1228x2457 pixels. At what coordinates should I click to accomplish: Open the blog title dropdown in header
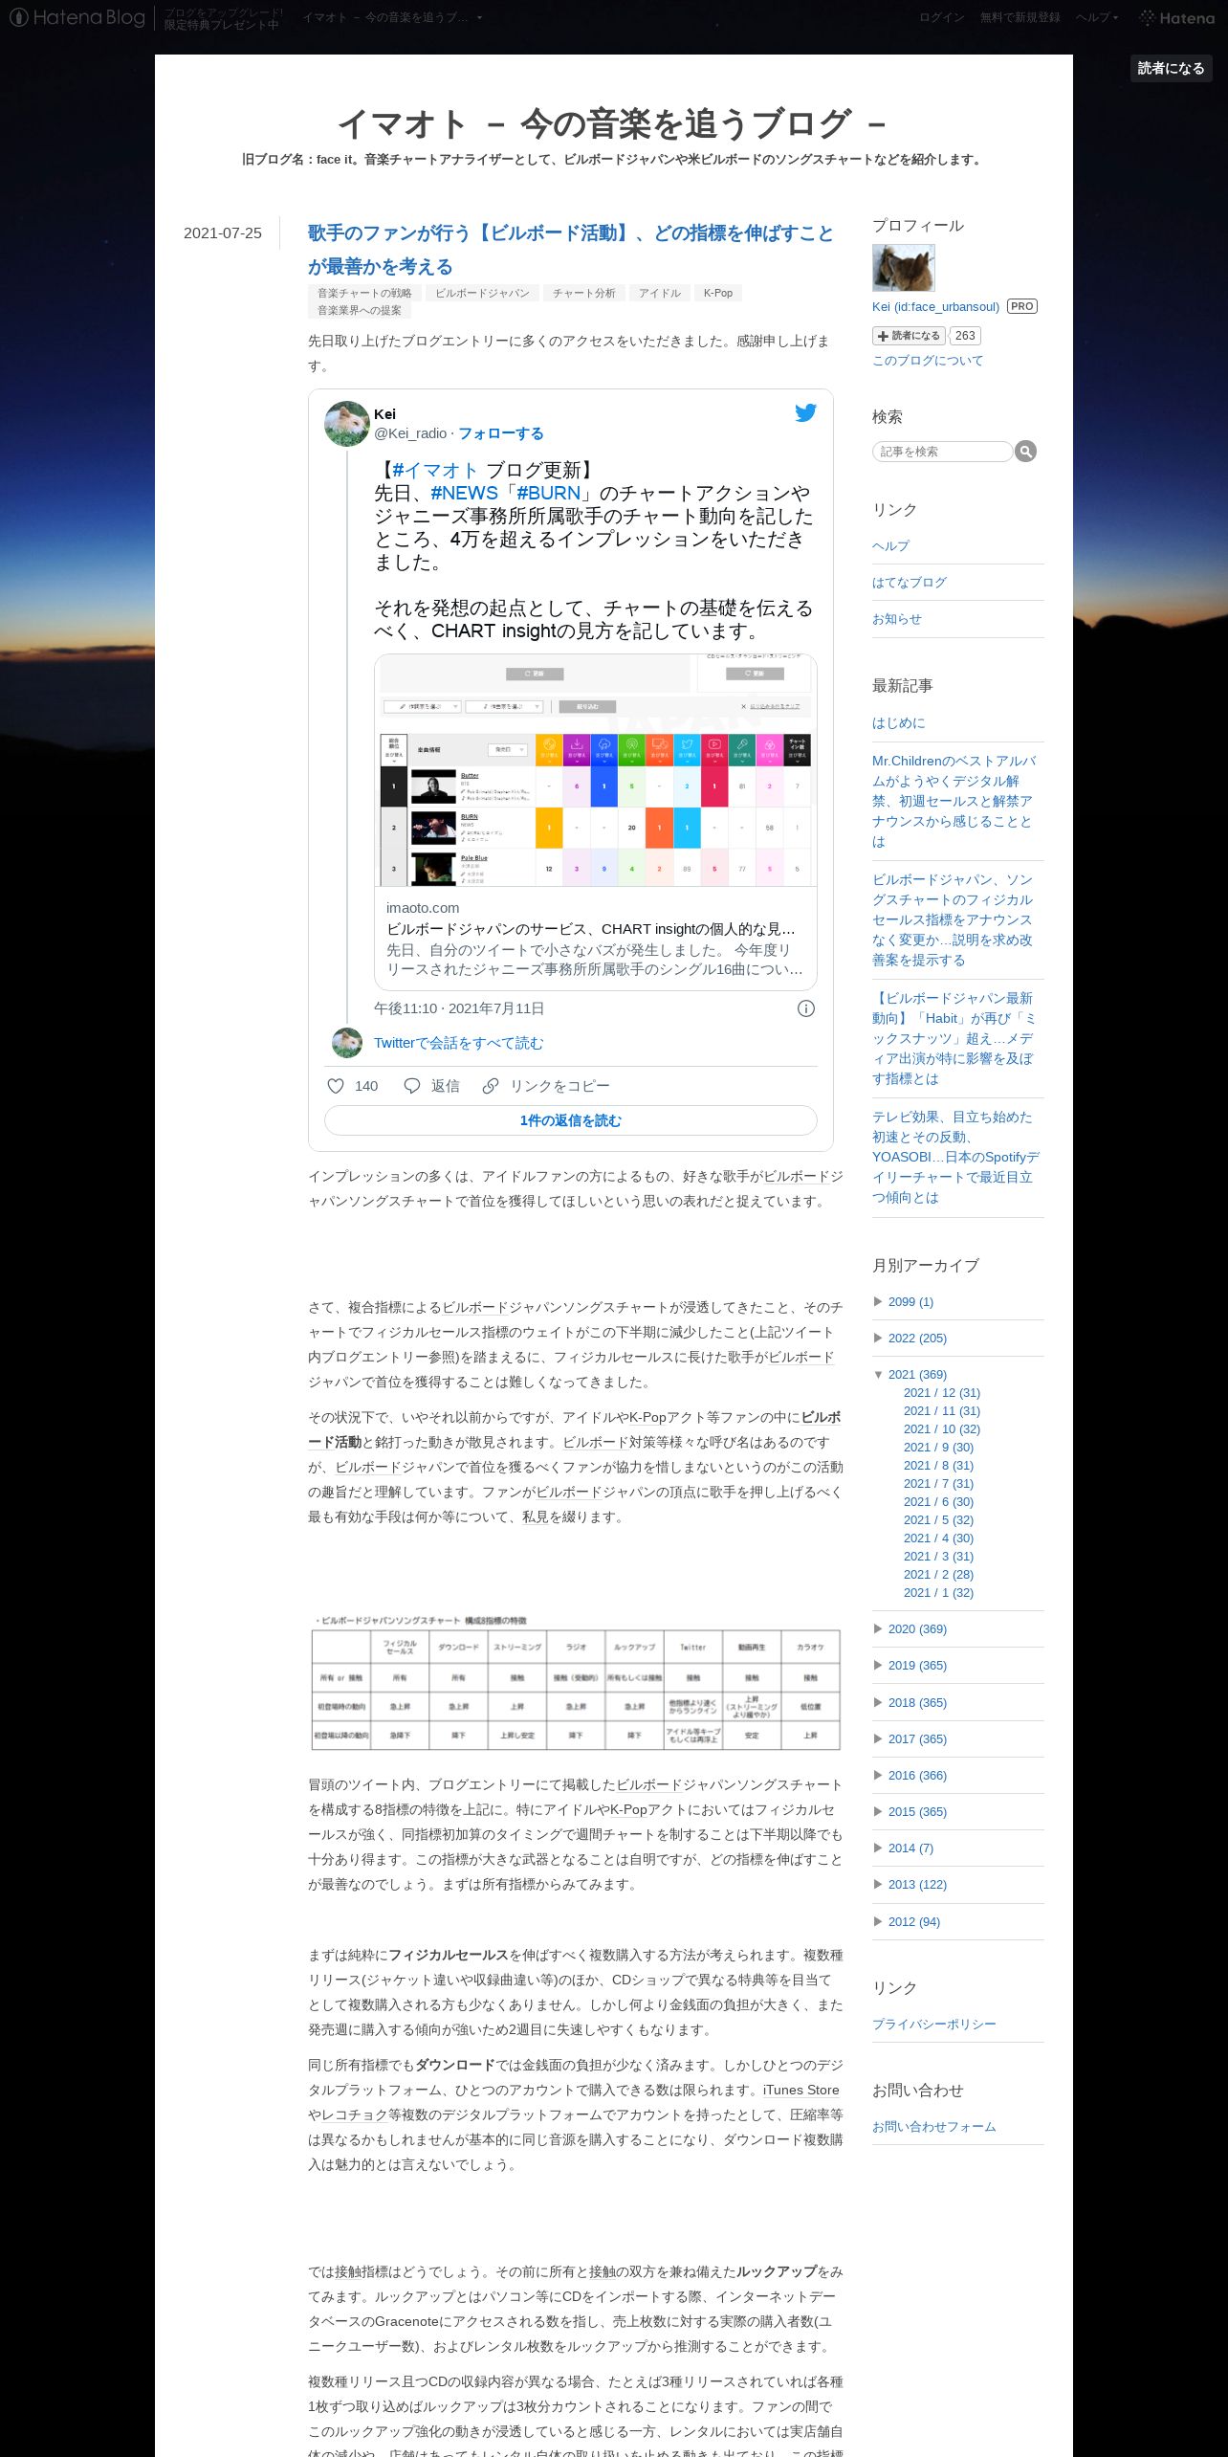click(392, 17)
